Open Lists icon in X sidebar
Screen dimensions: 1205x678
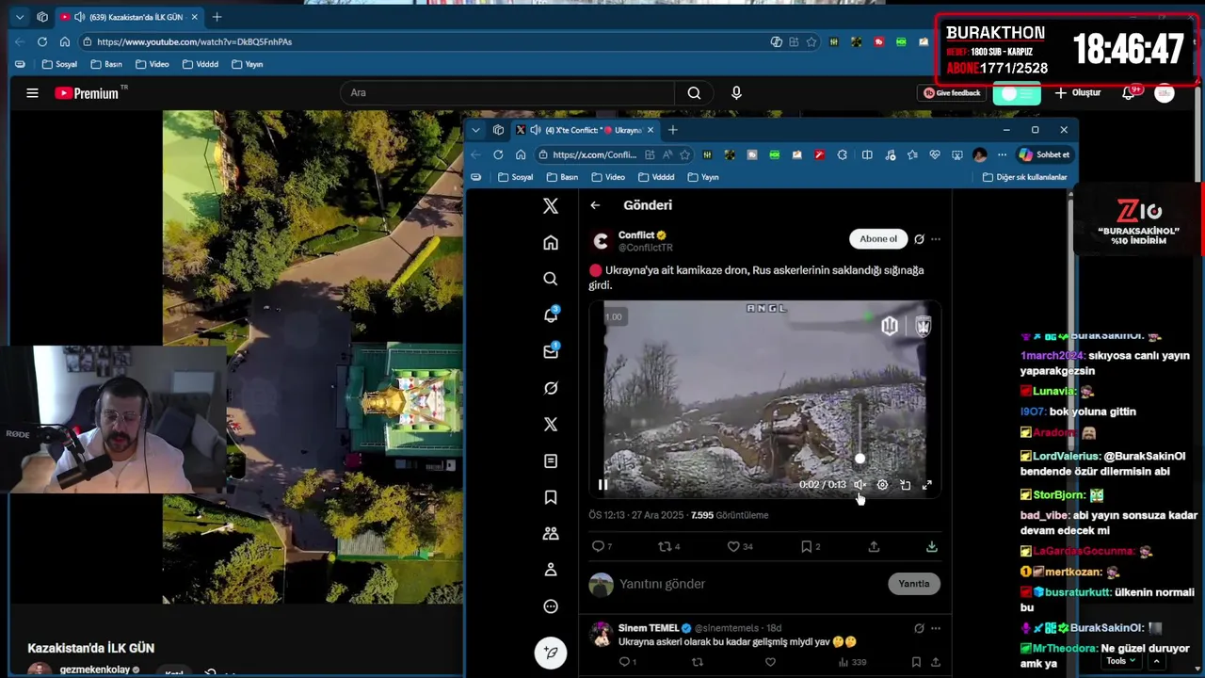pyautogui.click(x=551, y=461)
